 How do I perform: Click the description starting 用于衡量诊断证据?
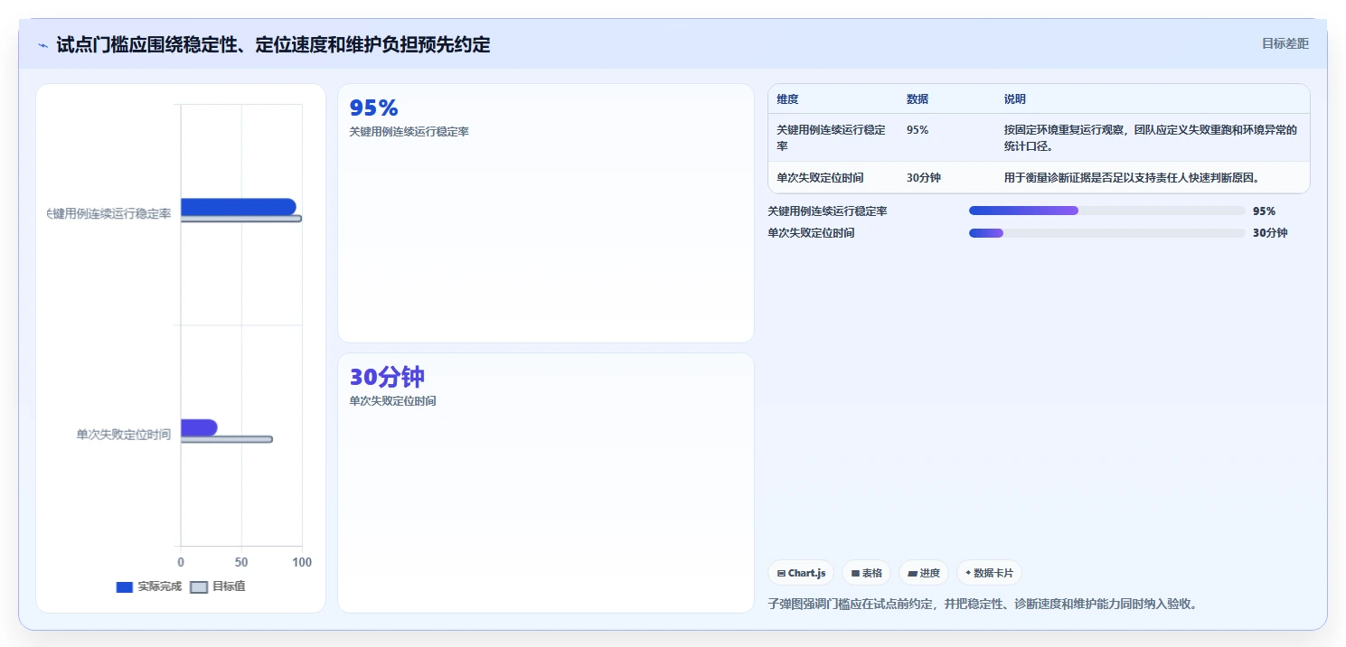pyautogui.click(x=1132, y=178)
